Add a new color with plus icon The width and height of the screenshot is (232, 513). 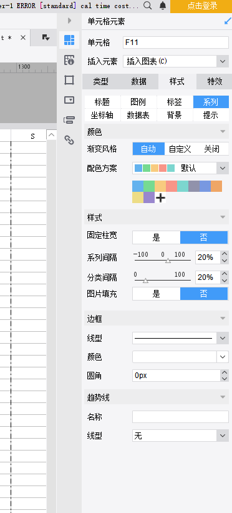(160, 197)
